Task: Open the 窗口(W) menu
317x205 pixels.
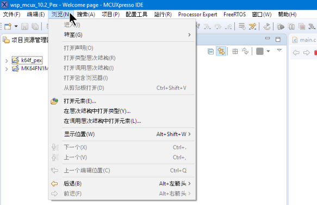Action: tap(262, 15)
